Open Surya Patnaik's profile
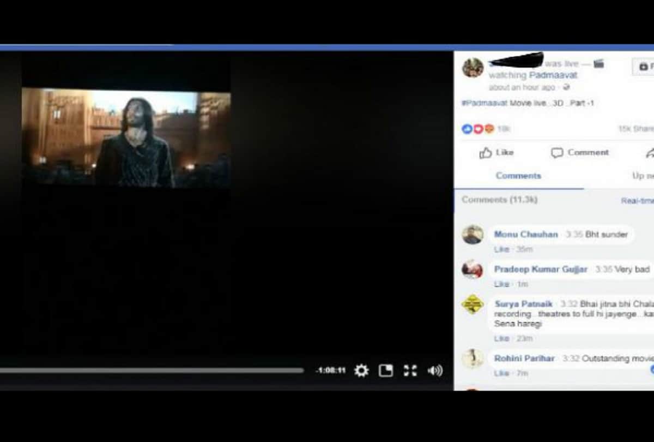This screenshot has width=654, height=442. point(523,303)
